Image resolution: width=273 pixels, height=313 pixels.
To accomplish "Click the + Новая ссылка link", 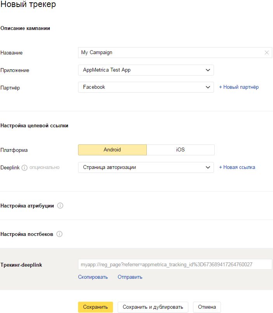I will 237,167.
